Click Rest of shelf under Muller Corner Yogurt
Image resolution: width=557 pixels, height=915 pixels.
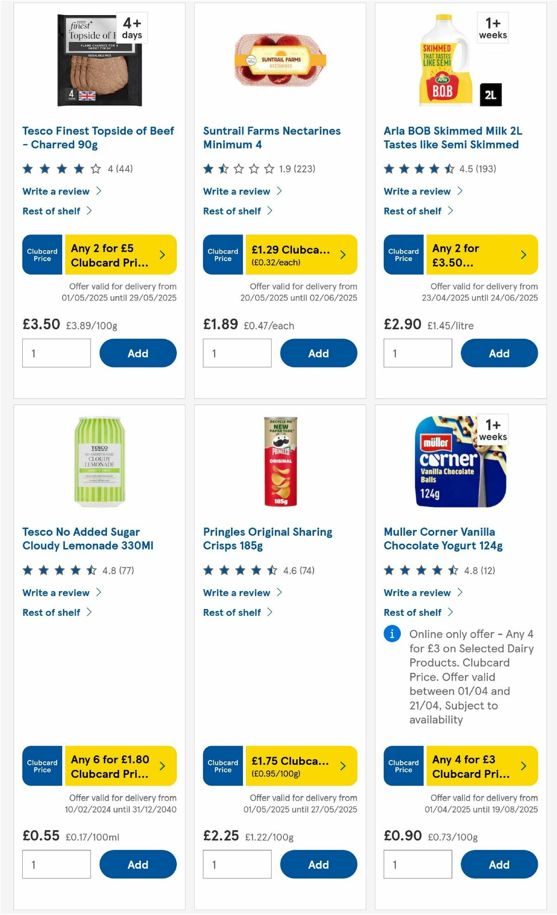coord(413,612)
